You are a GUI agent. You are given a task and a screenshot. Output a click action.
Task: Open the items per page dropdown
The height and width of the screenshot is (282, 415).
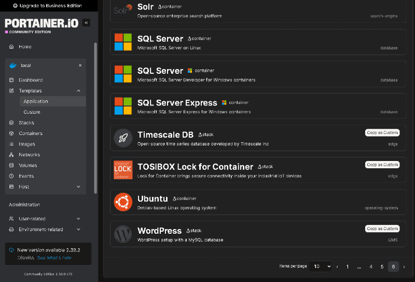[x=321, y=266]
